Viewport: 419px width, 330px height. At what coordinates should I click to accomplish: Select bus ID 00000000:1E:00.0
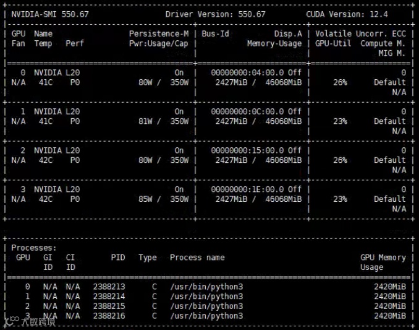pos(247,189)
